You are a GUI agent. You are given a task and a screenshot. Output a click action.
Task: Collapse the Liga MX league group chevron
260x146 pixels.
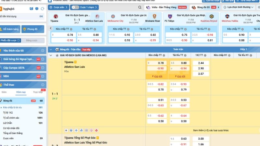pos(51,55)
